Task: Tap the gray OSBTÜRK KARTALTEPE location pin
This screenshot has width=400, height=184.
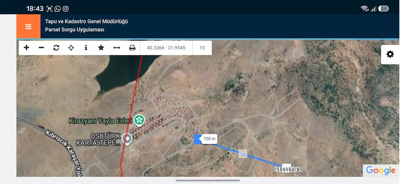Action: click(x=127, y=139)
